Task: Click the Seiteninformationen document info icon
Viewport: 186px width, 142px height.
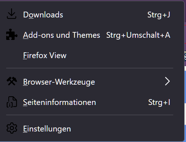Action: (x=12, y=102)
